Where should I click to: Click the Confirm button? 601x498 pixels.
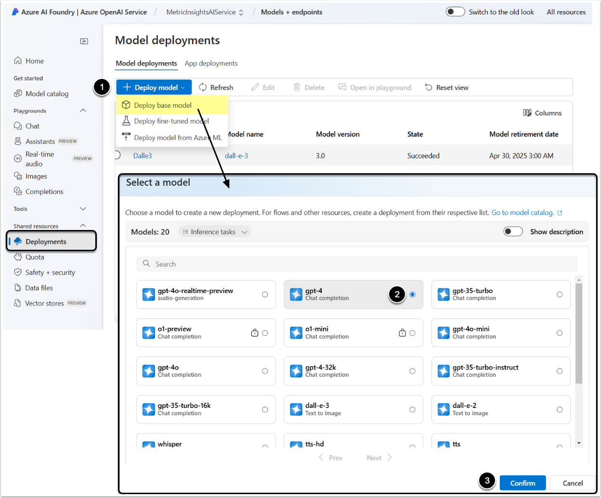tap(523, 483)
